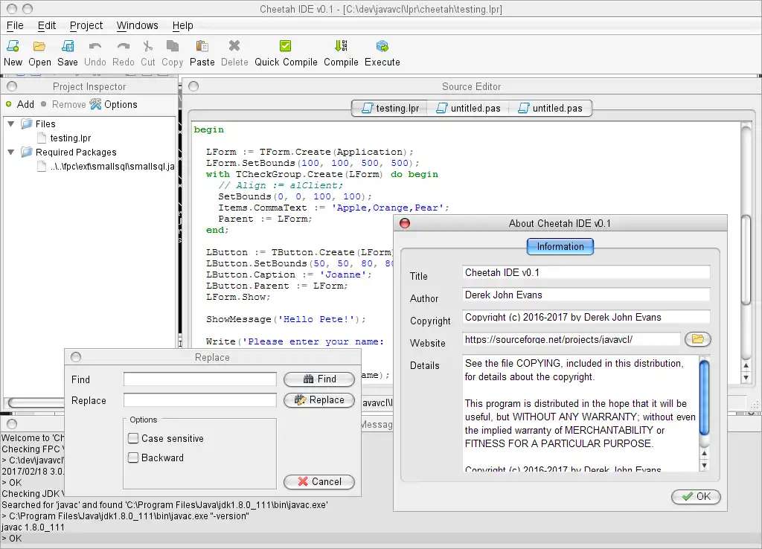Click the Required Packages folder icon
The image size is (762, 549).
pyautogui.click(x=27, y=152)
